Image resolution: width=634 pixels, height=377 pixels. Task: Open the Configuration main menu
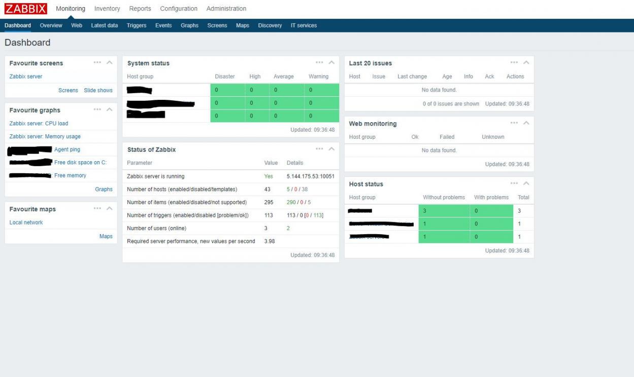[x=179, y=9]
